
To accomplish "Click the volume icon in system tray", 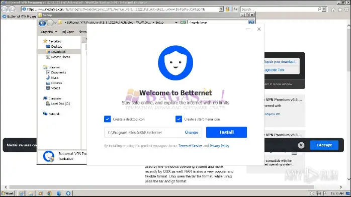I will click(x=312, y=193).
